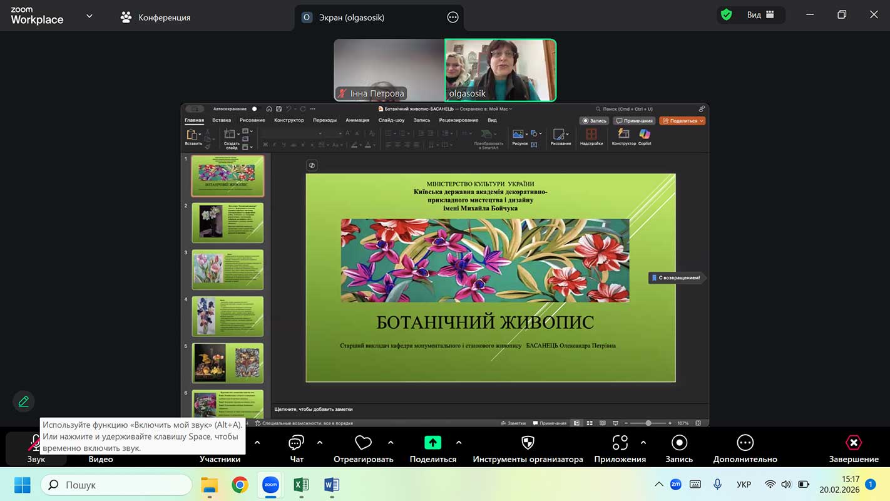Start recording with the Запись button

tap(679, 443)
